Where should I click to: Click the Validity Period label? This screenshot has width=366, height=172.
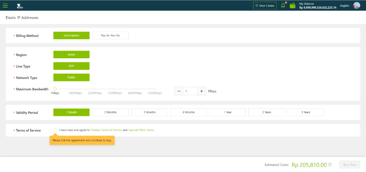pyautogui.click(x=27, y=113)
